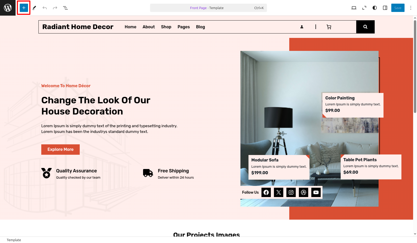Viewport: 417px width, 243px height.
Task: Open the three-dot Options menu
Action: tap(411, 8)
